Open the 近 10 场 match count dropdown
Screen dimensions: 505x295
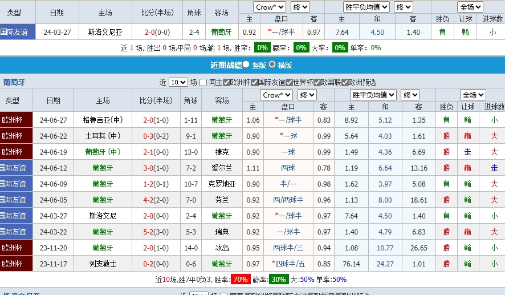pyautogui.click(x=178, y=82)
